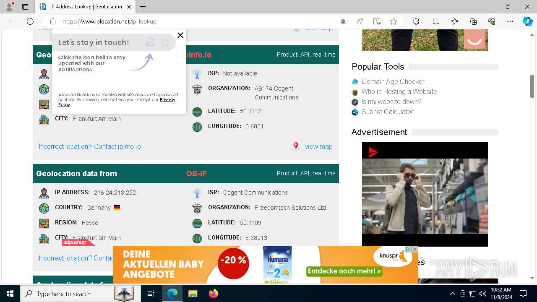Open the Read aloud icon
537x302 pixels.
pos(360,21)
